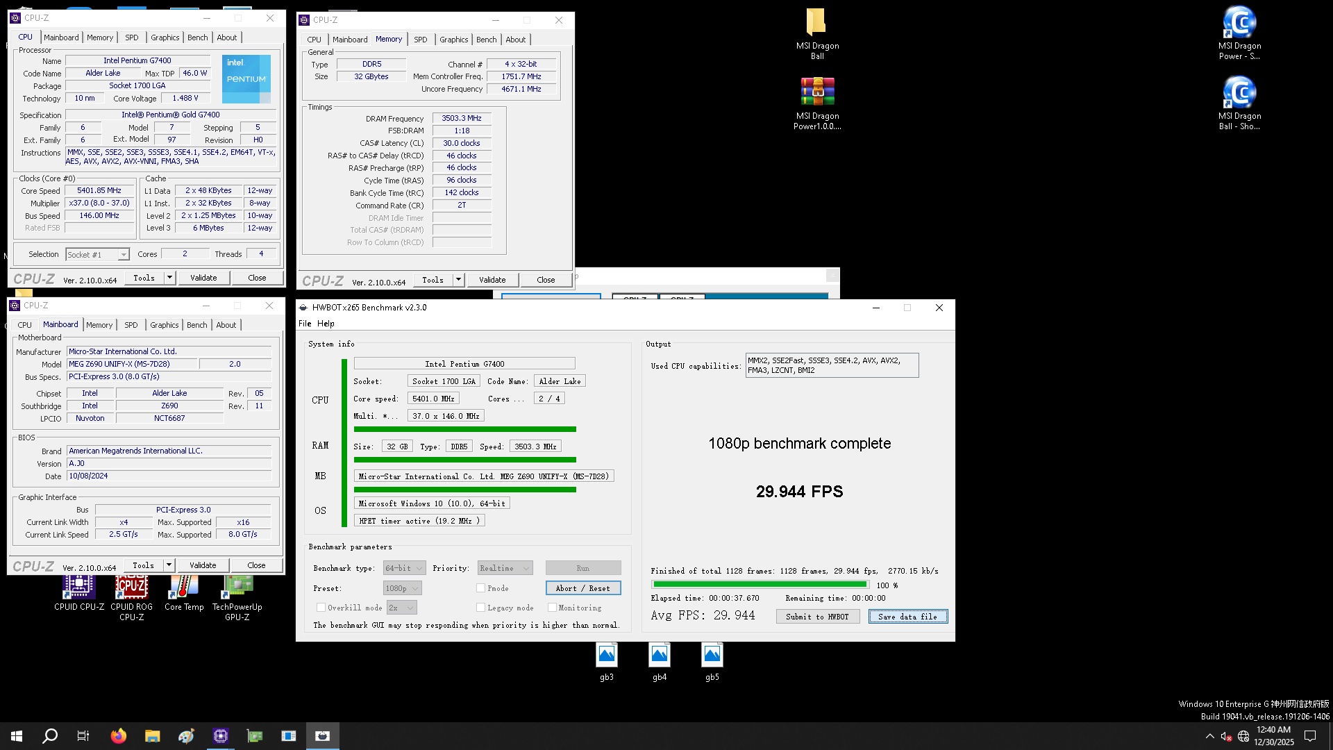
Task: Open the notification center icon
Action: click(x=1310, y=736)
